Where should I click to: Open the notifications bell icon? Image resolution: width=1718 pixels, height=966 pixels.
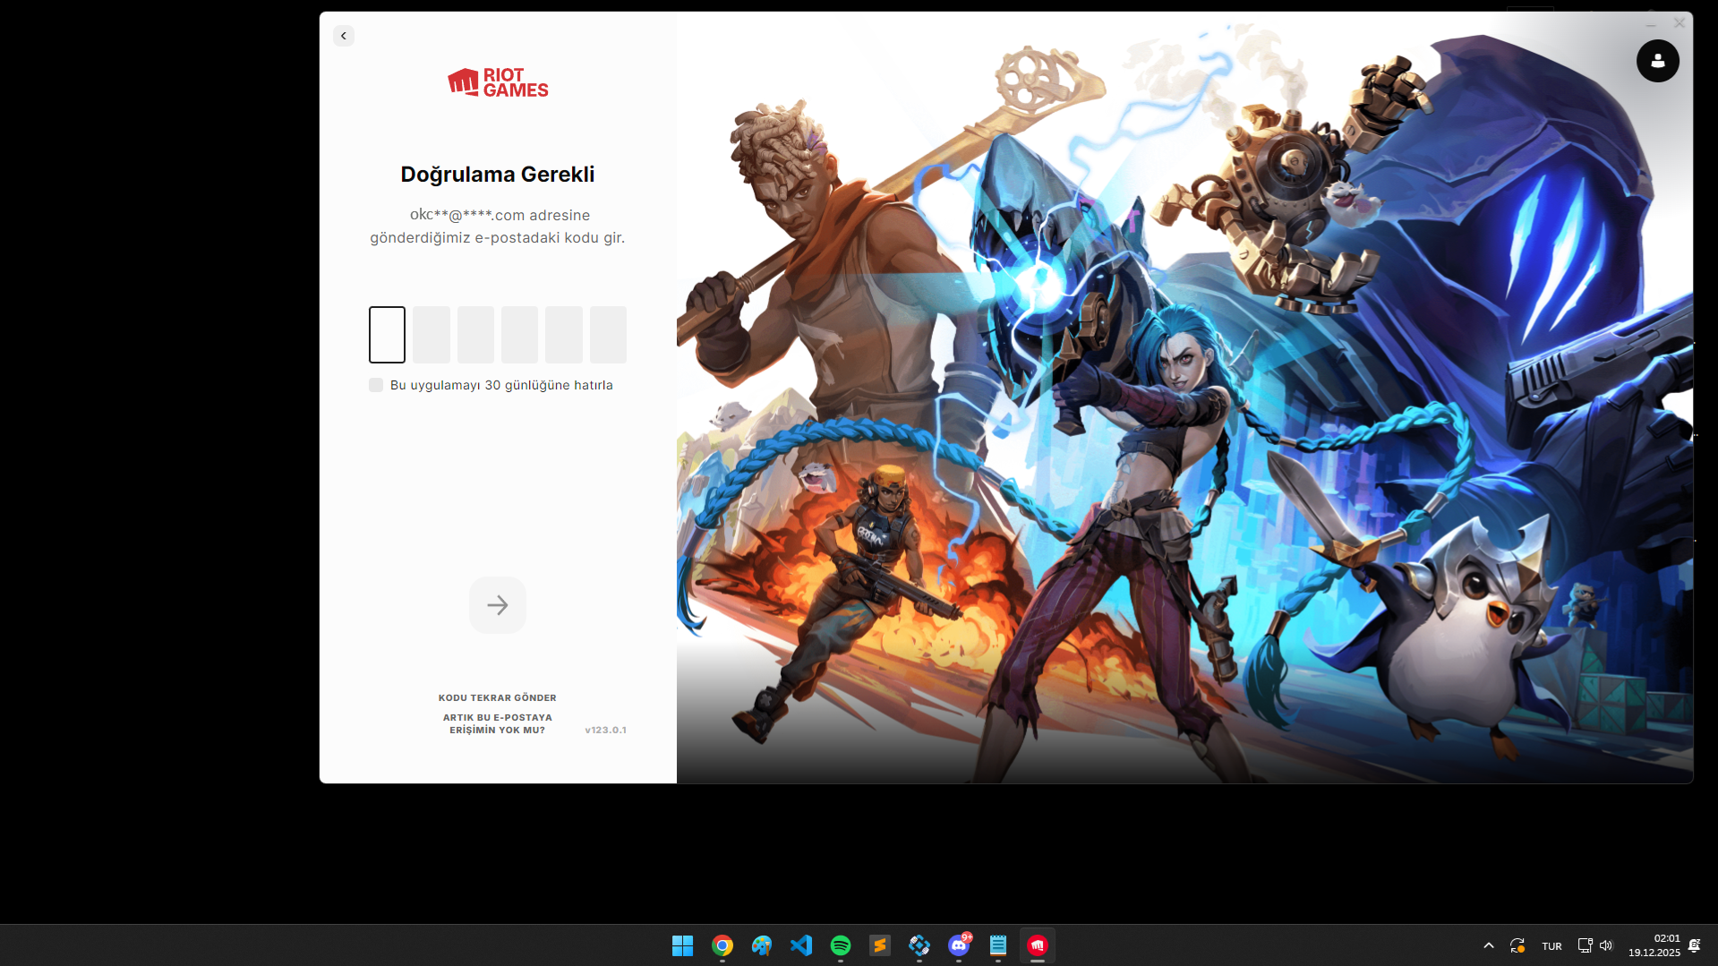click(x=1695, y=945)
